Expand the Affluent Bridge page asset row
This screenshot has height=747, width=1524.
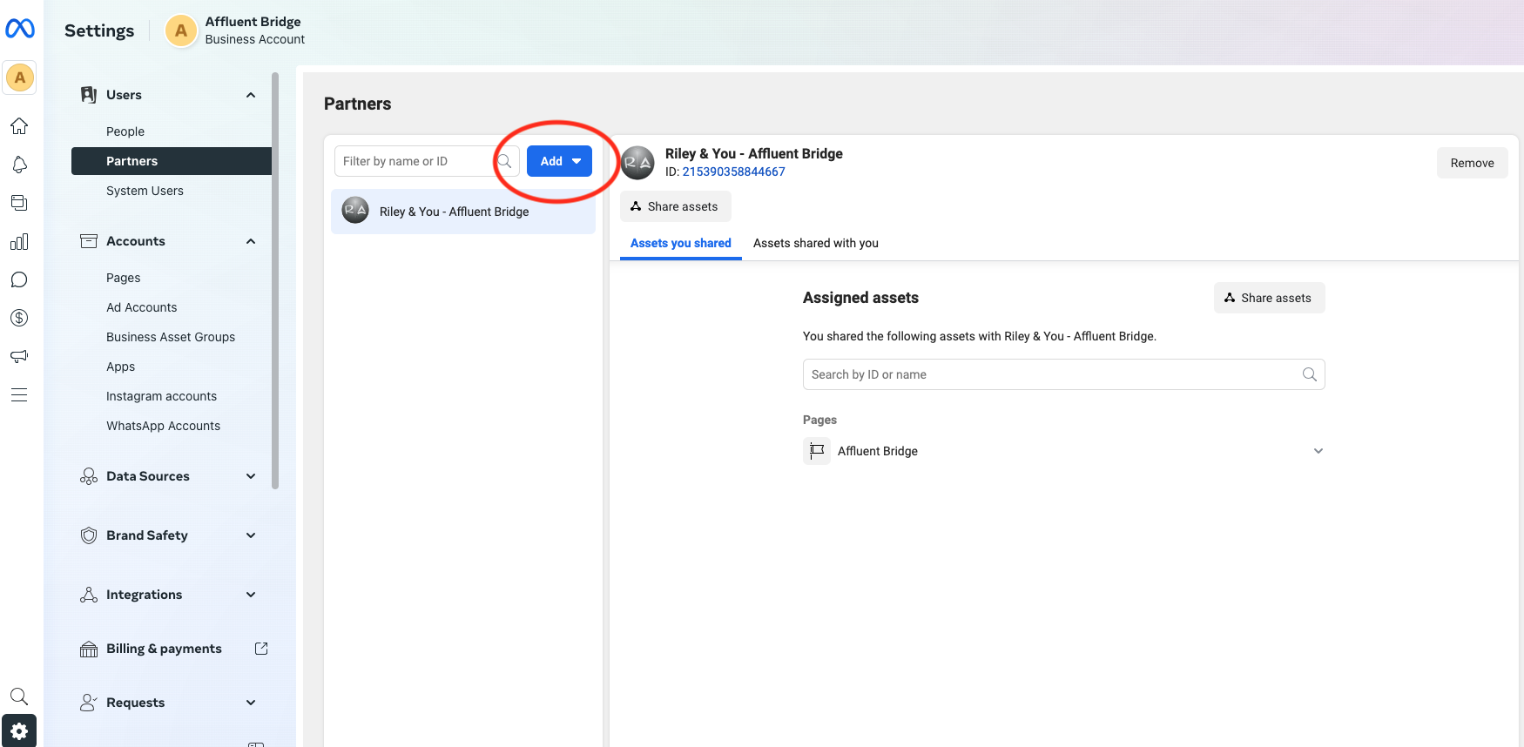point(1063,451)
